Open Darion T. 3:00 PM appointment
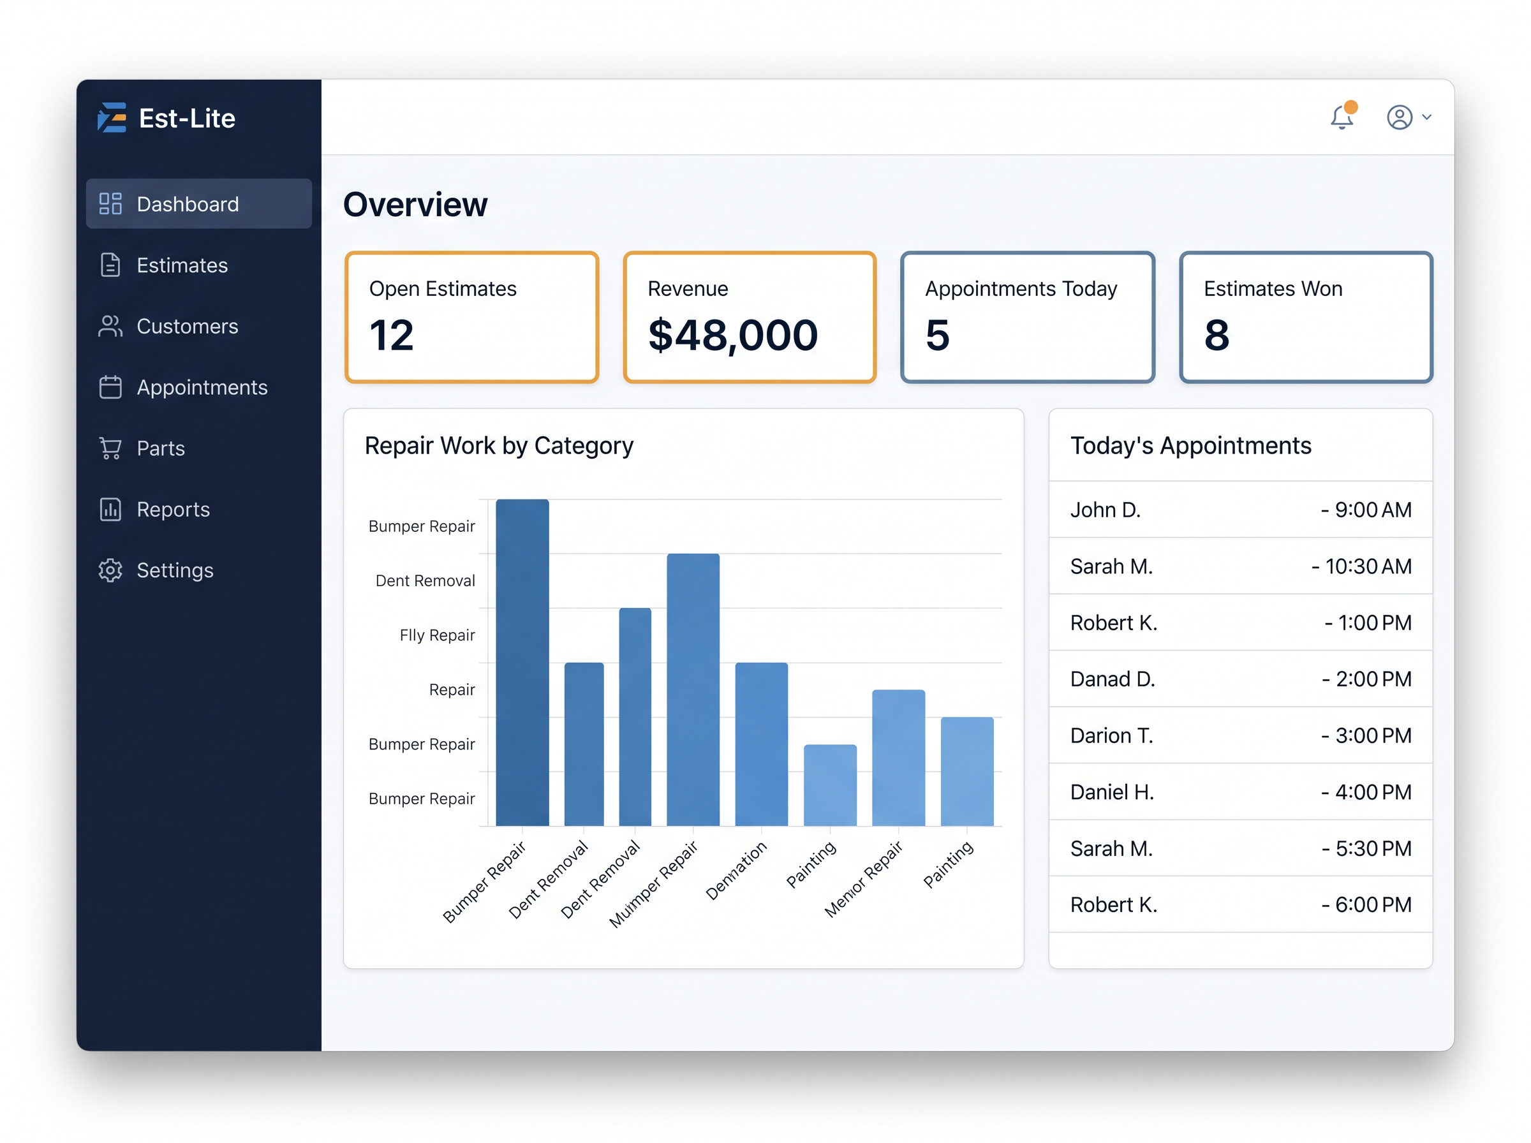The width and height of the screenshot is (1531, 1143). tap(1241, 735)
